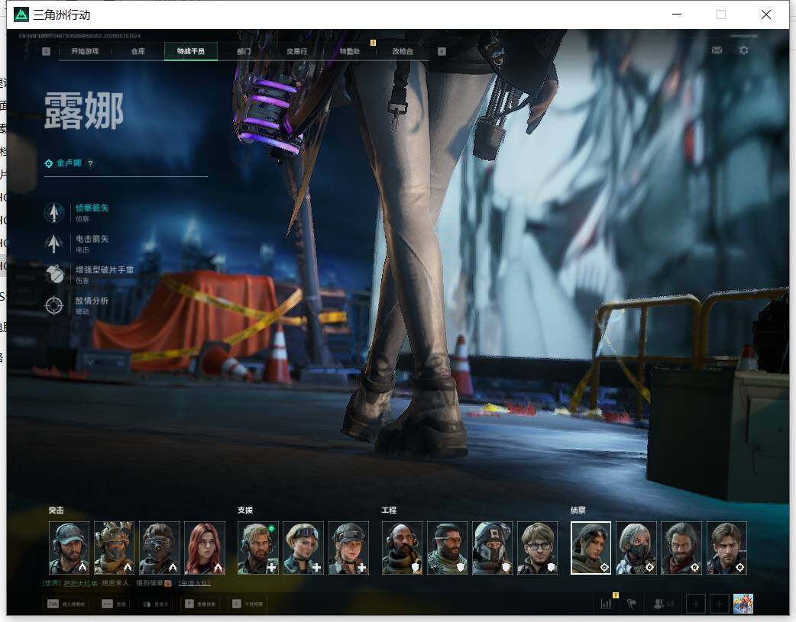Open the settings gear icon

coord(744,50)
